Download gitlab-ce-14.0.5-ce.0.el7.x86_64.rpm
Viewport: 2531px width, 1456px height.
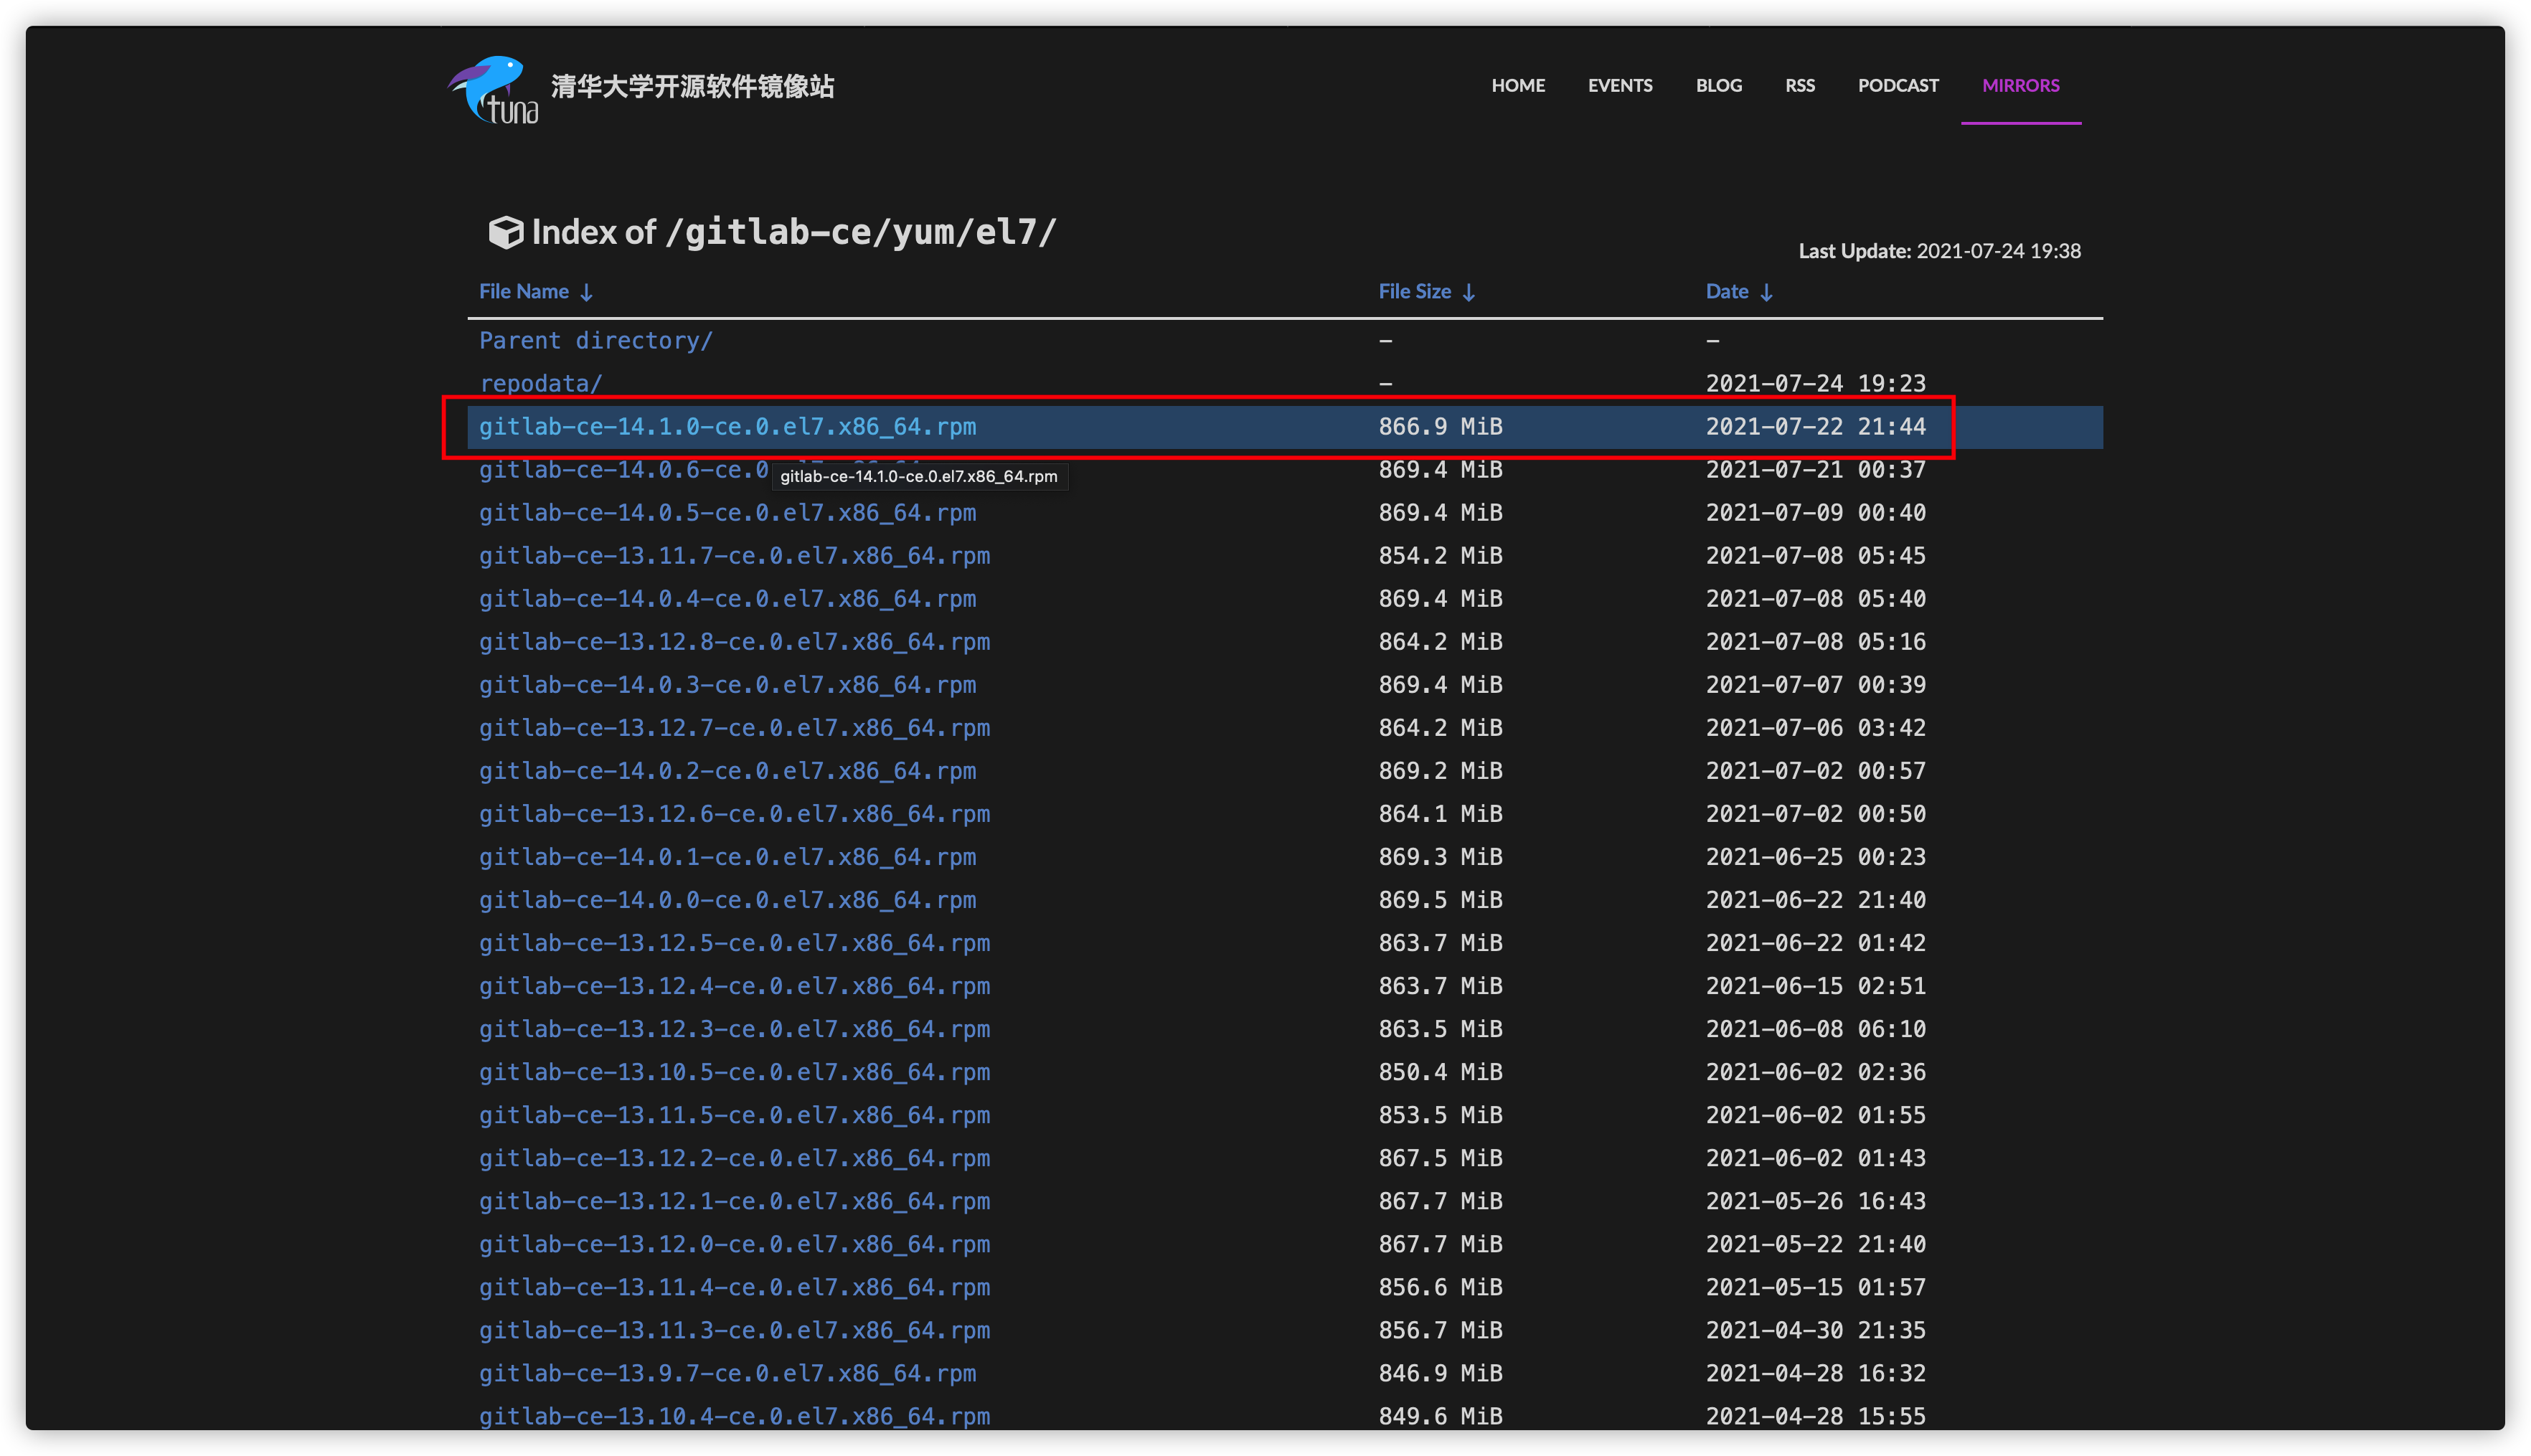[728, 512]
